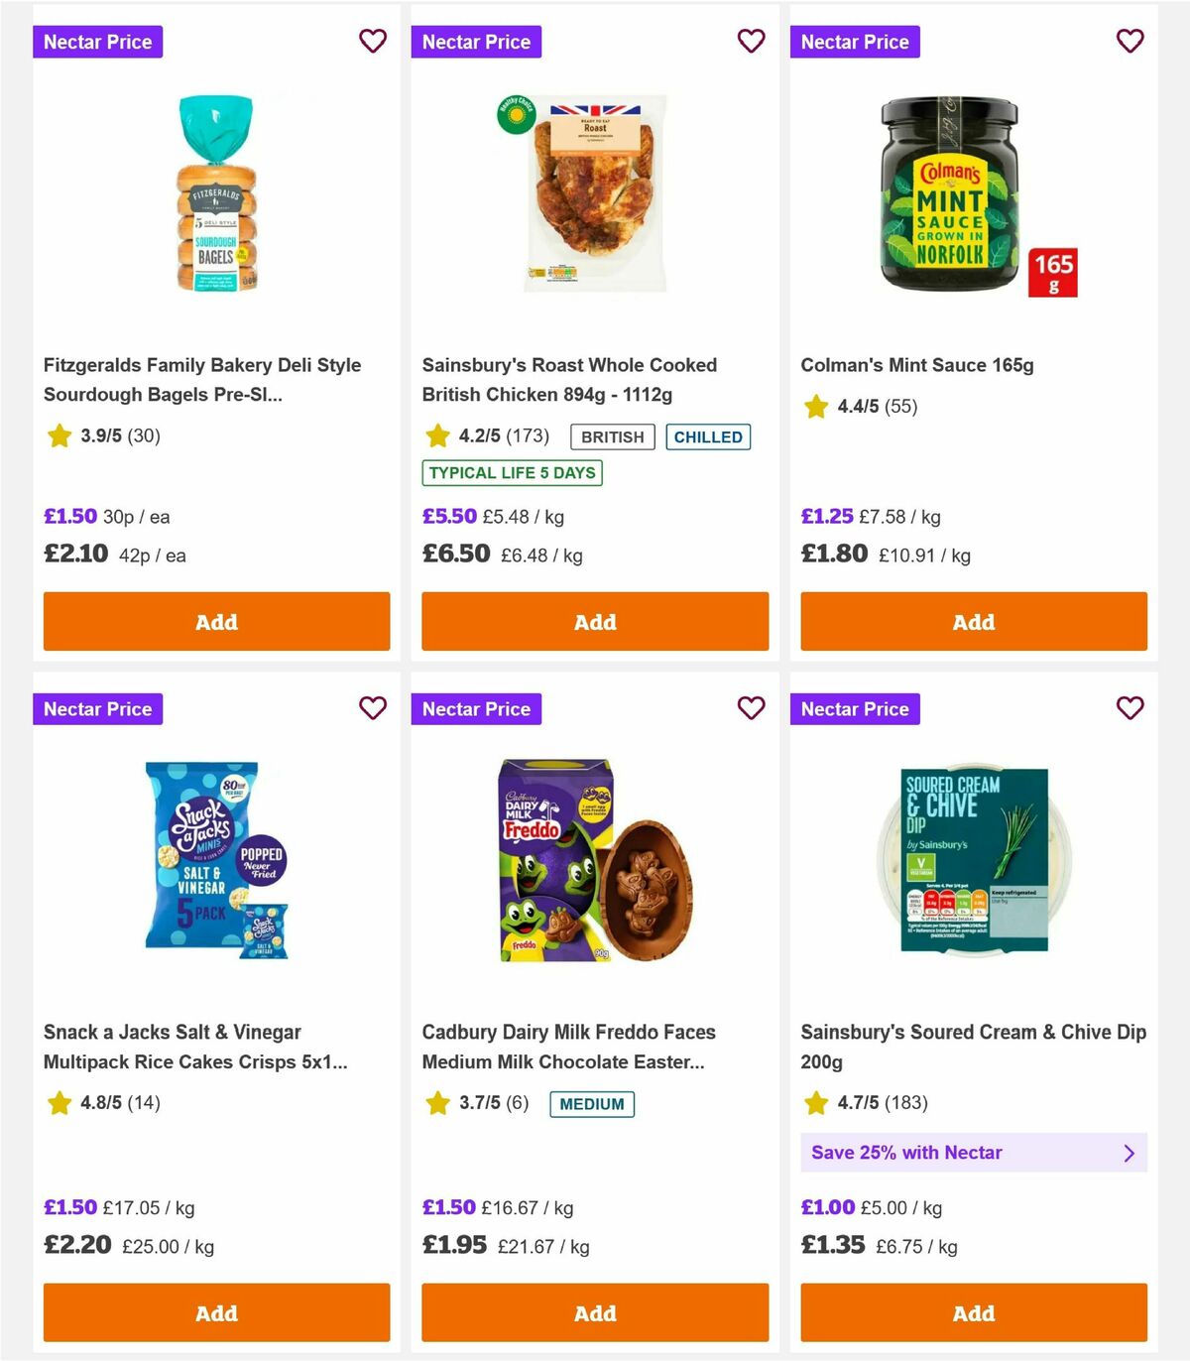Open the Sainsbury's Roast Whole Cooked Chicken page

tap(569, 379)
